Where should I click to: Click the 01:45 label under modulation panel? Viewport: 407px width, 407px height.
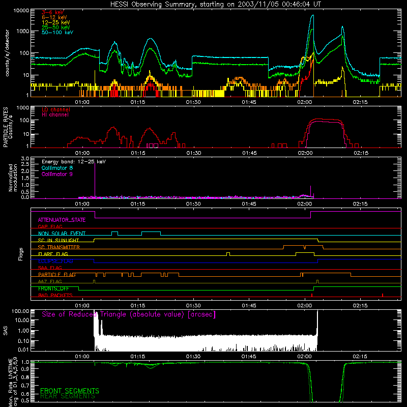[249, 204]
